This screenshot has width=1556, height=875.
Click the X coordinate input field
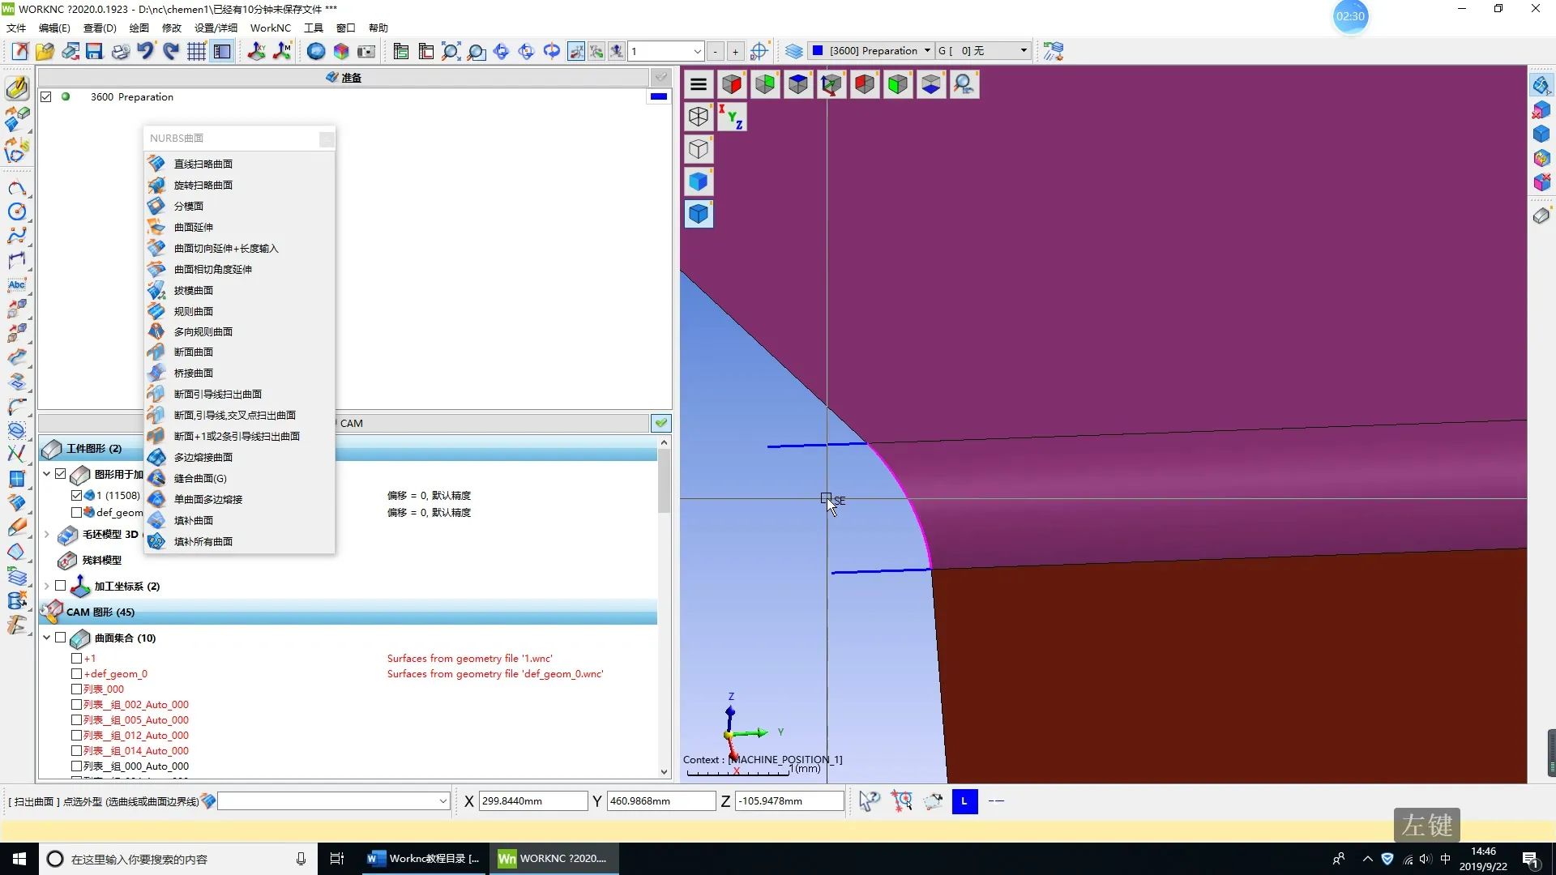[x=532, y=801]
